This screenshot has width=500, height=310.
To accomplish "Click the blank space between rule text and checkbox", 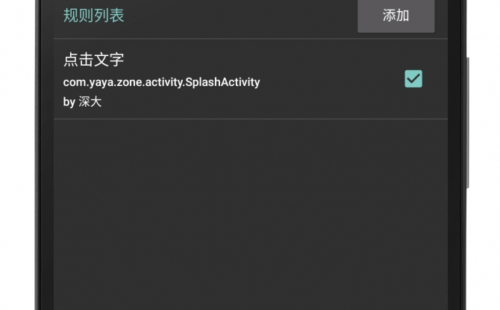I will [331, 79].
